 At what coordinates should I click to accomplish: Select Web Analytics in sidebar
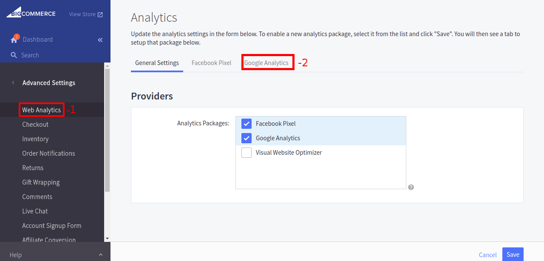[x=41, y=110]
